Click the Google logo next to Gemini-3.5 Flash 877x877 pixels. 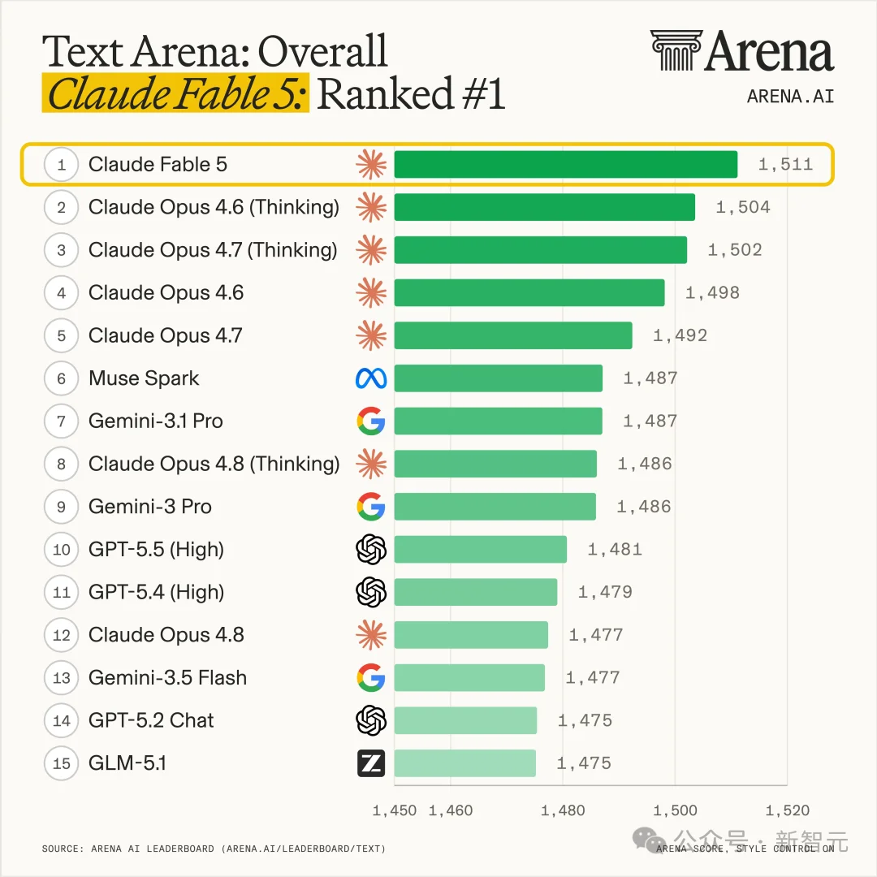[371, 678]
